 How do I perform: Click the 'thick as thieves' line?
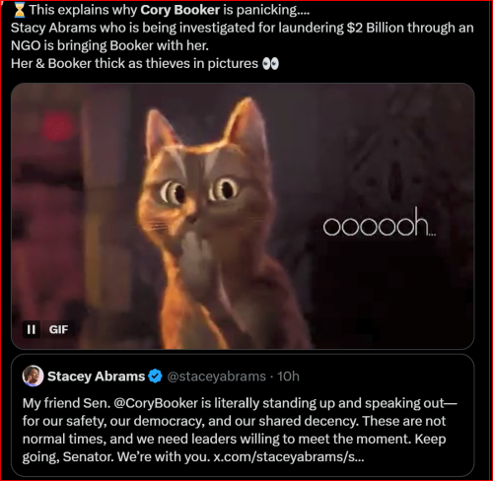[x=145, y=64]
